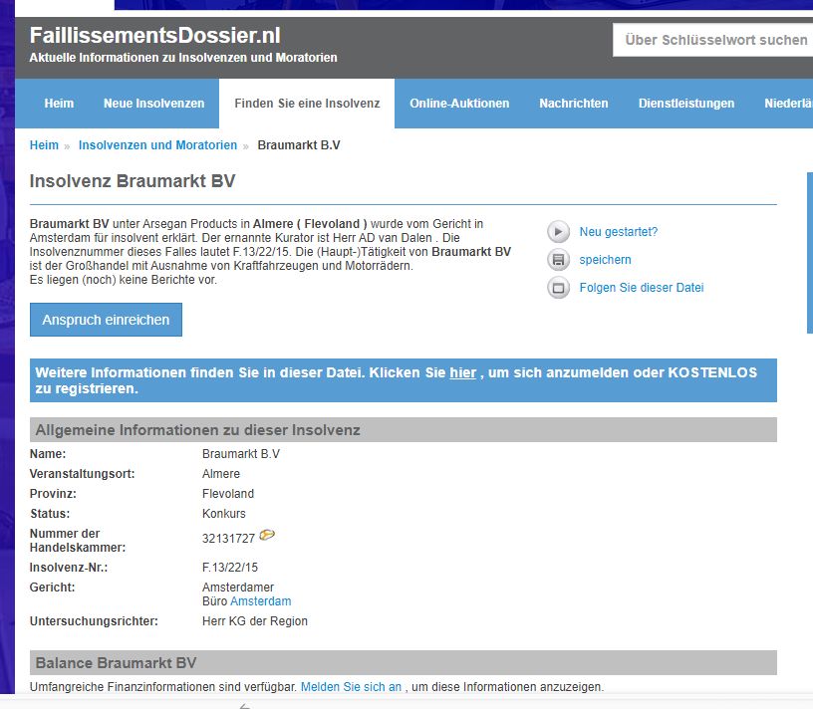
Task: Click the Melden Sie sich an link
Action: coord(351,687)
